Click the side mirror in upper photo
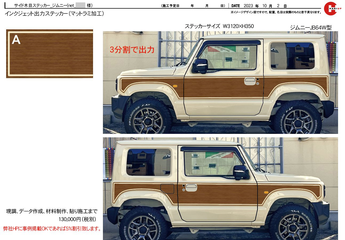Image resolution: width=345 pixels, height=240 pixels. click(x=200, y=66)
